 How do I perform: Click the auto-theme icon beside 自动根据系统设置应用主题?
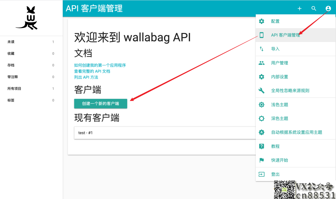click(x=261, y=132)
